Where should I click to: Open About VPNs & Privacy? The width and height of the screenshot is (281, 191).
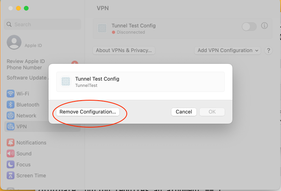pyautogui.click(x=124, y=50)
